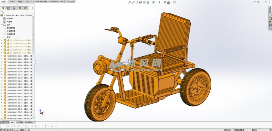Viewport: 272px width, 131px height.
Task: Select the 上视基准面 top plane
Action: (10, 31)
